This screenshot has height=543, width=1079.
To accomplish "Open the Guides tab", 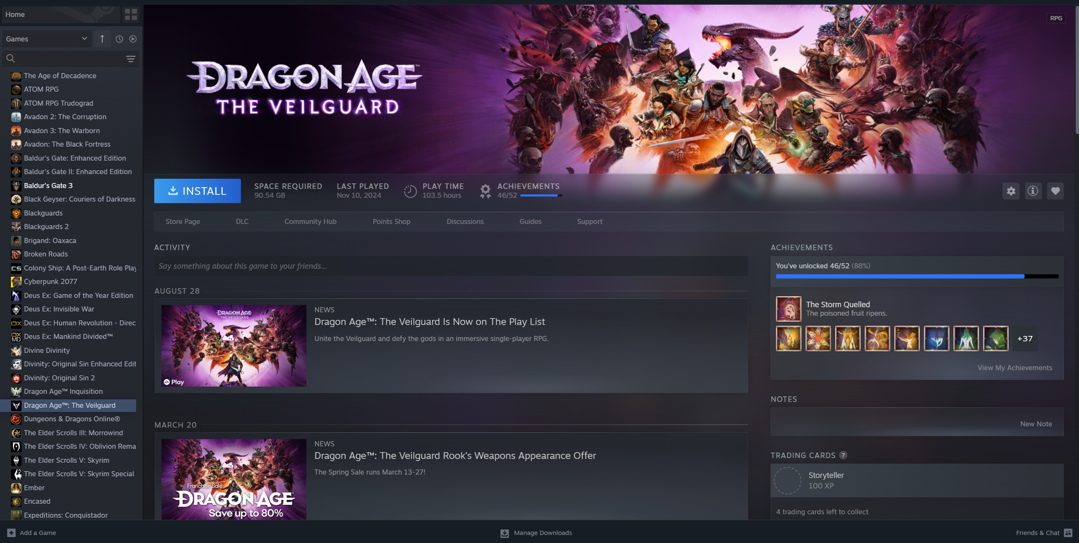I will coord(530,221).
